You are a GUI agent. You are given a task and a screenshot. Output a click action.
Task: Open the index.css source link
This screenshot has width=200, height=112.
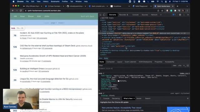pyautogui.click(x=185, y=73)
